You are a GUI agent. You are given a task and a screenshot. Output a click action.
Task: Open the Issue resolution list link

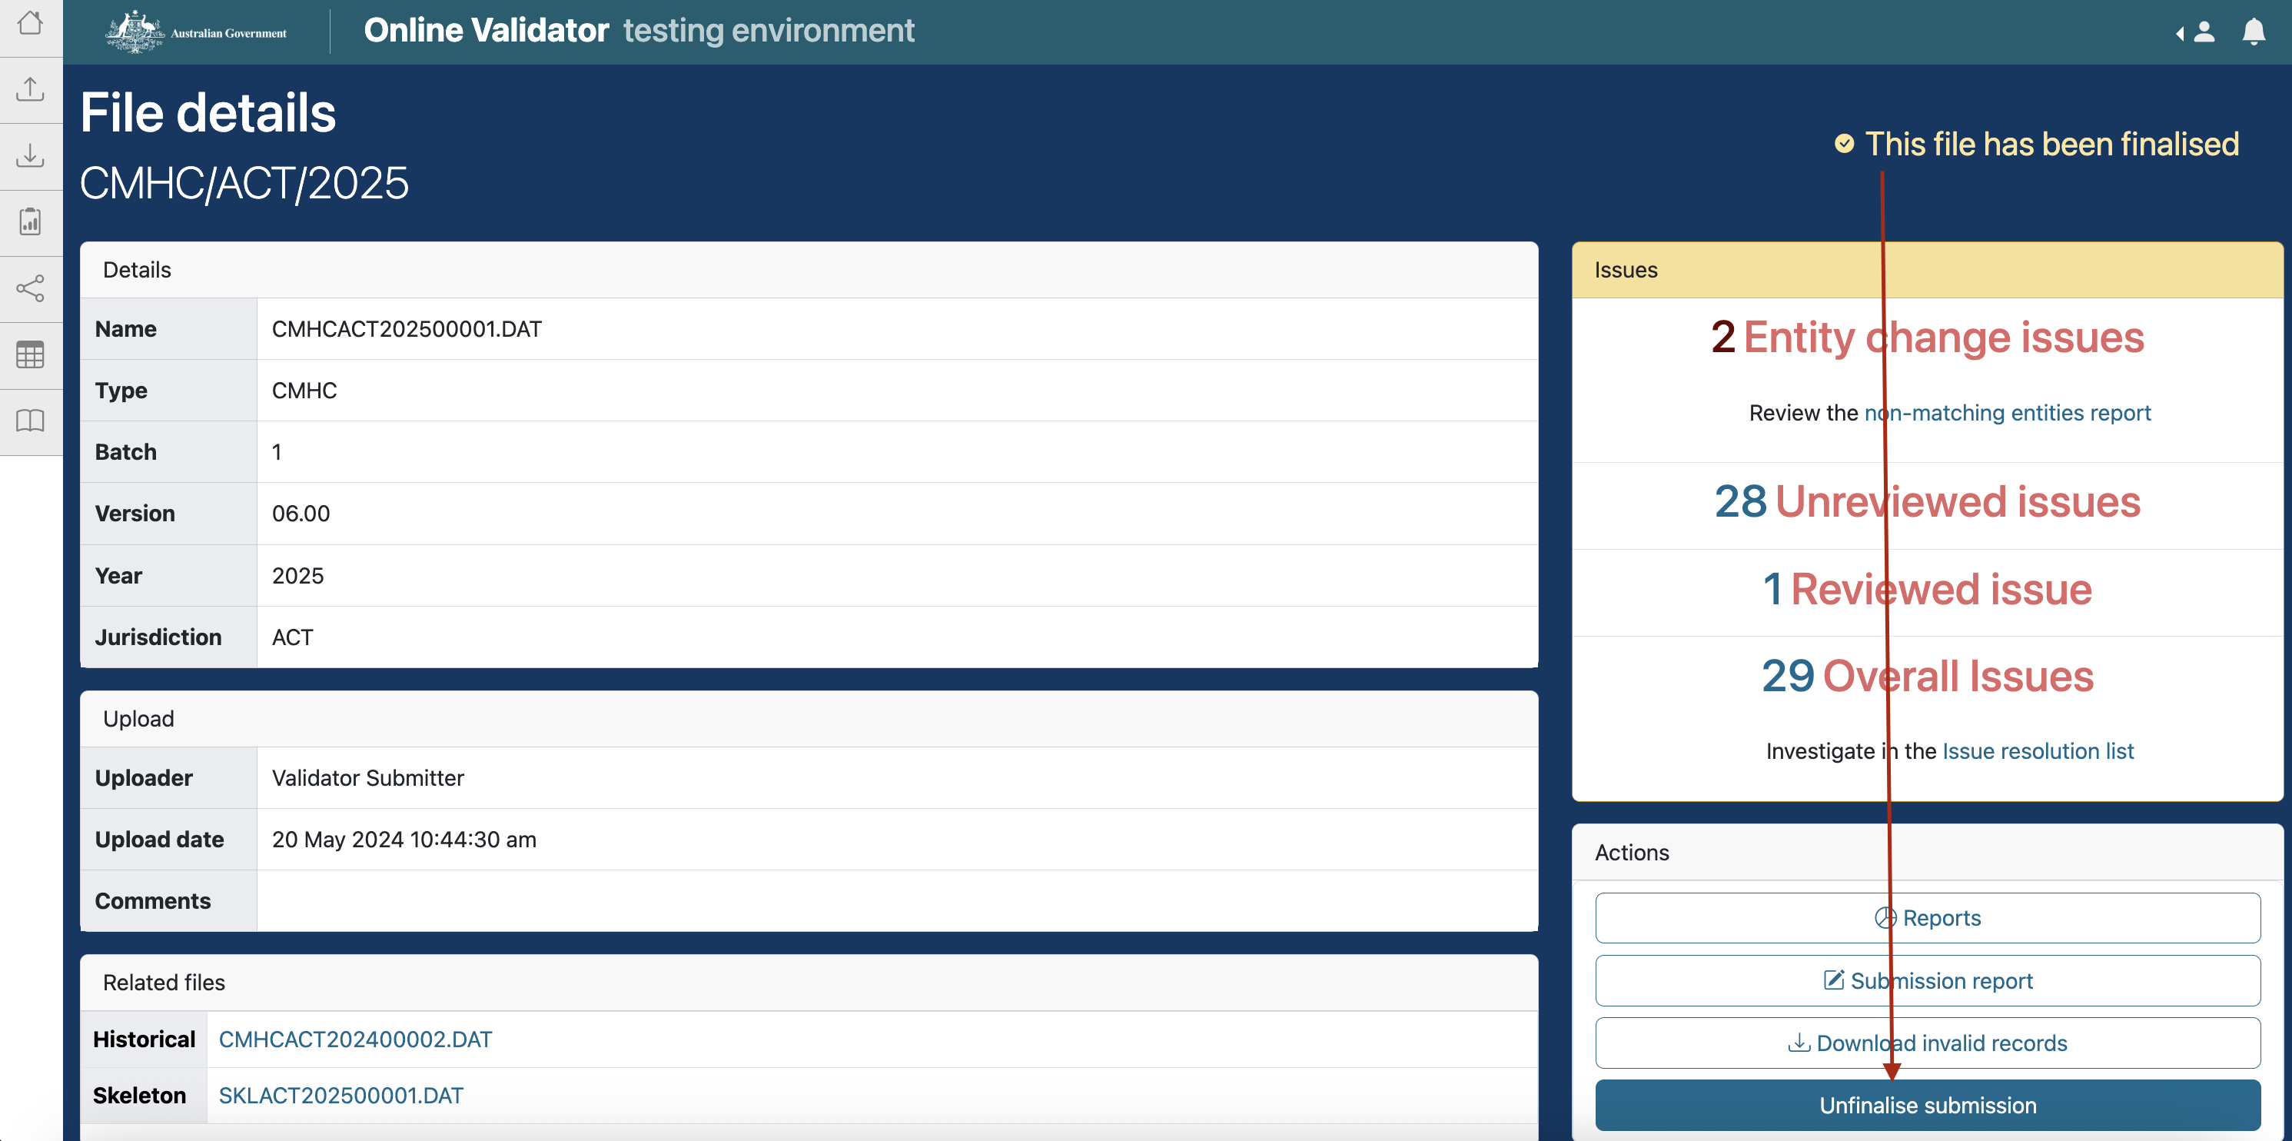click(2038, 751)
